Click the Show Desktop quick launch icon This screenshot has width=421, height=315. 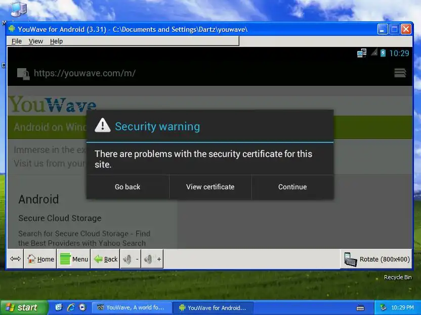click(59, 307)
